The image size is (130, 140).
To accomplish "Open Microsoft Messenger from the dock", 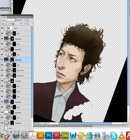I will click(x=89, y=136).
